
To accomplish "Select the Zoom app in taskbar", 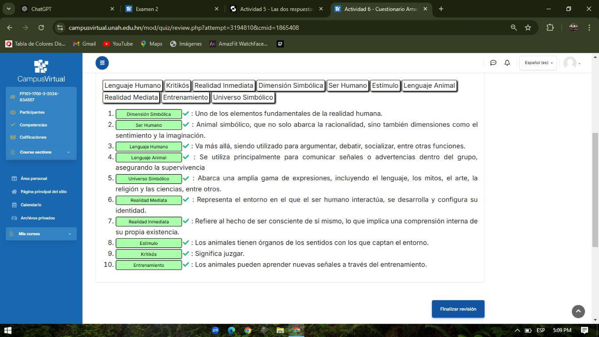I will click(215, 330).
